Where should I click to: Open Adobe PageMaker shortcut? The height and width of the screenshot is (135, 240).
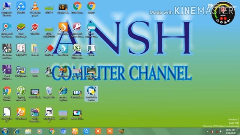pyautogui.click(x=35, y=115)
